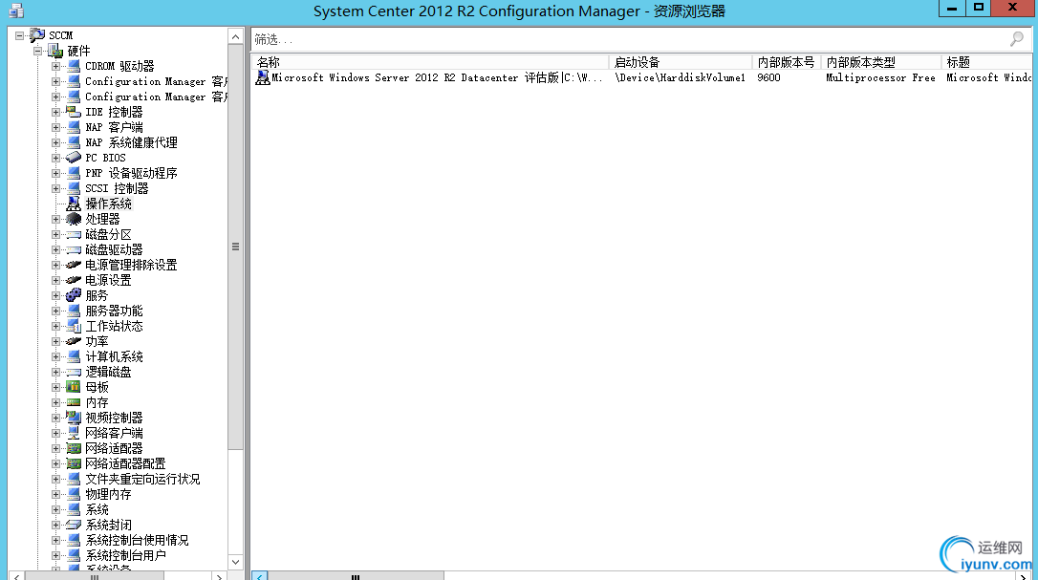The image size is (1038, 580).
Task: Maximize the resource explorer window
Action: click(979, 8)
